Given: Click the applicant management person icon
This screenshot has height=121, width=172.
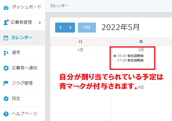Looking at the screenshot, I should coord(6,23).
